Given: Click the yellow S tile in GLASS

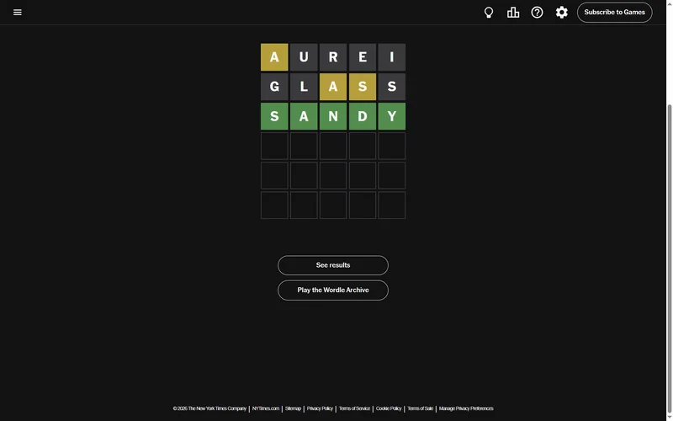Looking at the screenshot, I should pyautogui.click(x=363, y=87).
